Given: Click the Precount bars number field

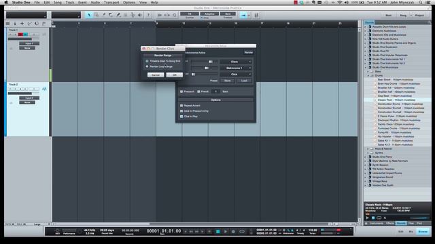Looking at the screenshot, I should click(x=215, y=91).
